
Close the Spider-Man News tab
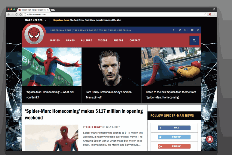(x=48, y=10)
